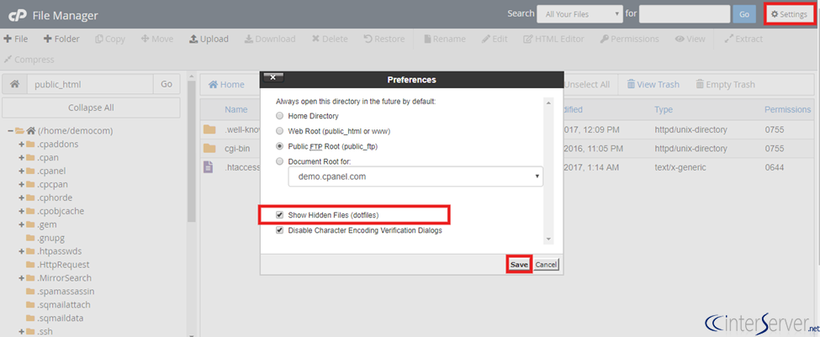Click the View toolbar item
Image resolution: width=820 pixels, height=337 pixels.
click(690, 39)
